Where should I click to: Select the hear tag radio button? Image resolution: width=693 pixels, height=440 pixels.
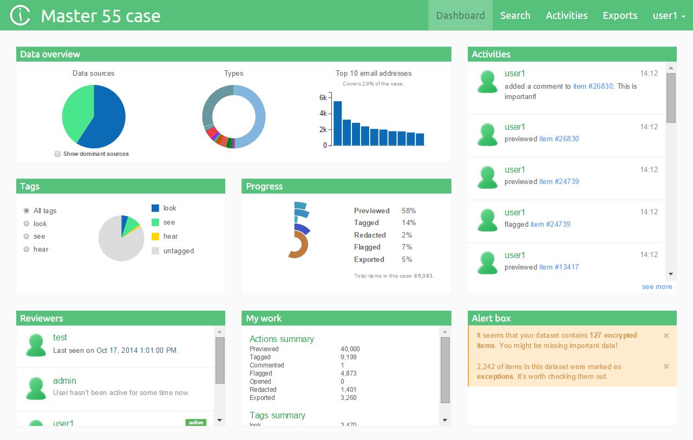coord(27,249)
